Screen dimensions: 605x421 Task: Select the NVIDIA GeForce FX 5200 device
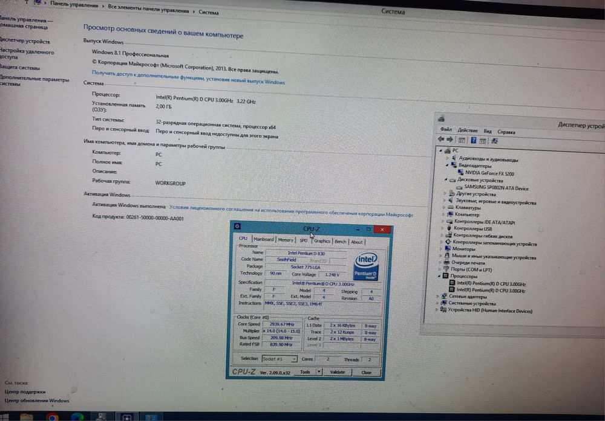tap(489, 173)
